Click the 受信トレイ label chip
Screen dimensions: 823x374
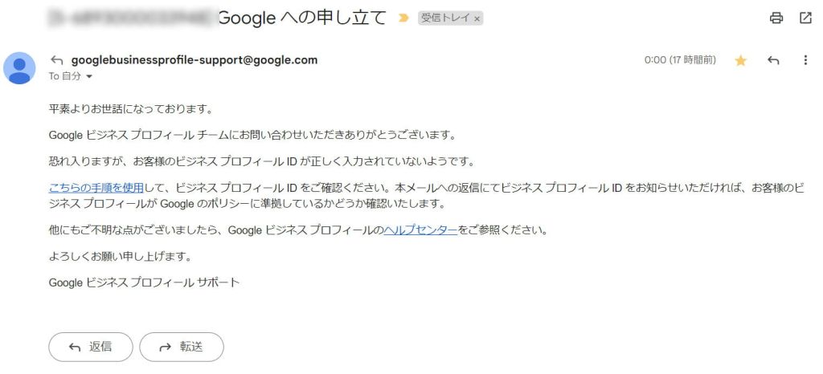click(x=445, y=18)
